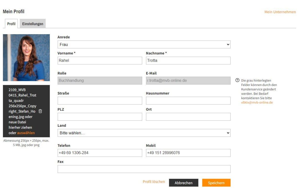The height and width of the screenshot is (191, 298).
Task: Click the vlbtix@mvb-online.de email link
Action: (x=257, y=102)
